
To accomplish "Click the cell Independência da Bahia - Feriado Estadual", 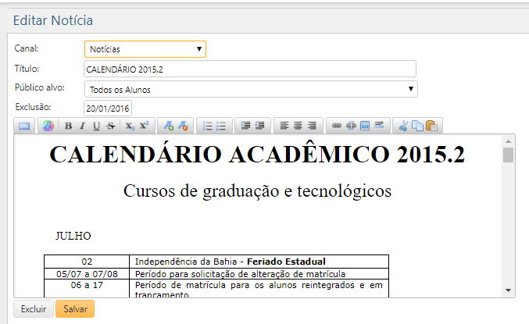I will click(259, 262).
